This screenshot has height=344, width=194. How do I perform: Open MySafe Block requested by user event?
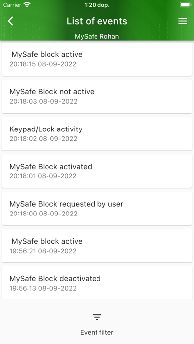(97, 208)
